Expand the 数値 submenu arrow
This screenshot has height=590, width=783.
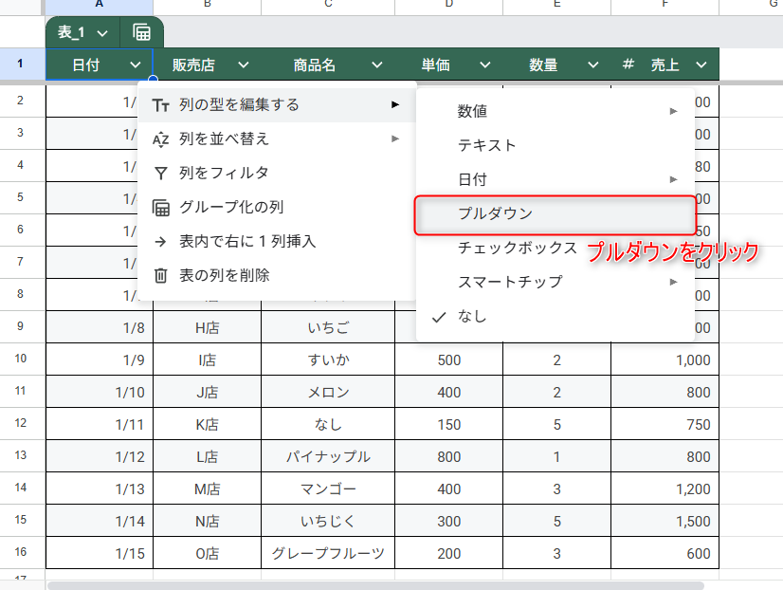(673, 111)
